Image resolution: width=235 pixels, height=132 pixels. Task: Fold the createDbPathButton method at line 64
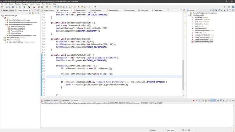click(x=46, y=55)
